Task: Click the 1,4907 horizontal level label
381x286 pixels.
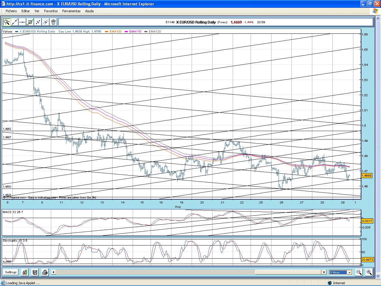Action: coord(7,137)
